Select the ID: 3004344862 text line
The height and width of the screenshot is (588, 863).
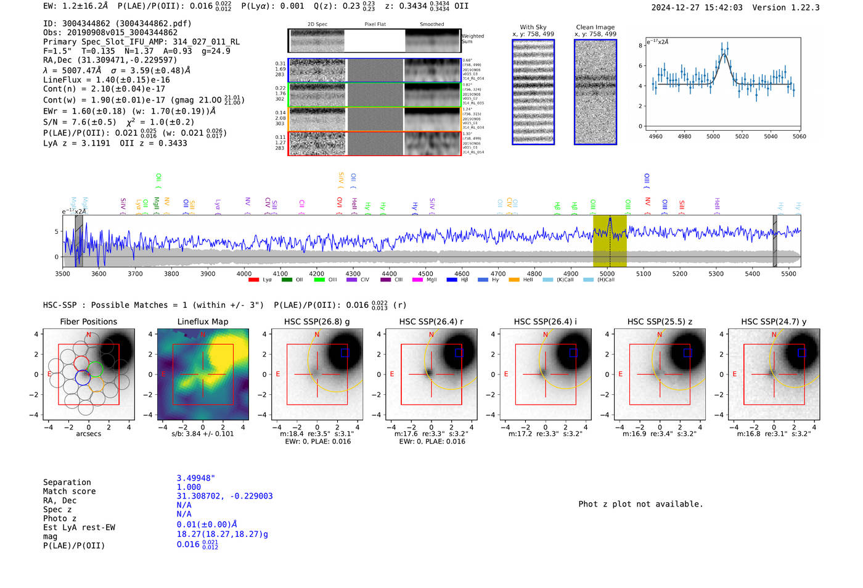click(117, 23)
